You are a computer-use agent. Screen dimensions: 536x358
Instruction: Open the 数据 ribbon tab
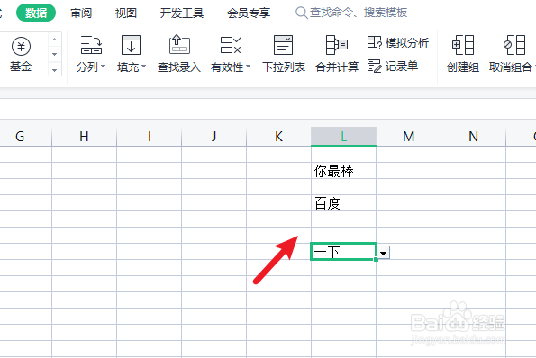coord(36,13)
